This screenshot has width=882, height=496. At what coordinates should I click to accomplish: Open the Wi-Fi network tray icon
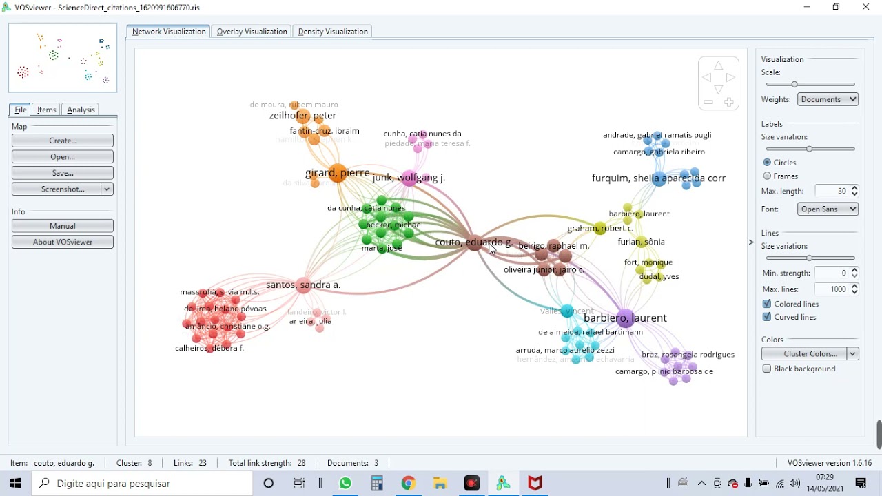[780, 484]
